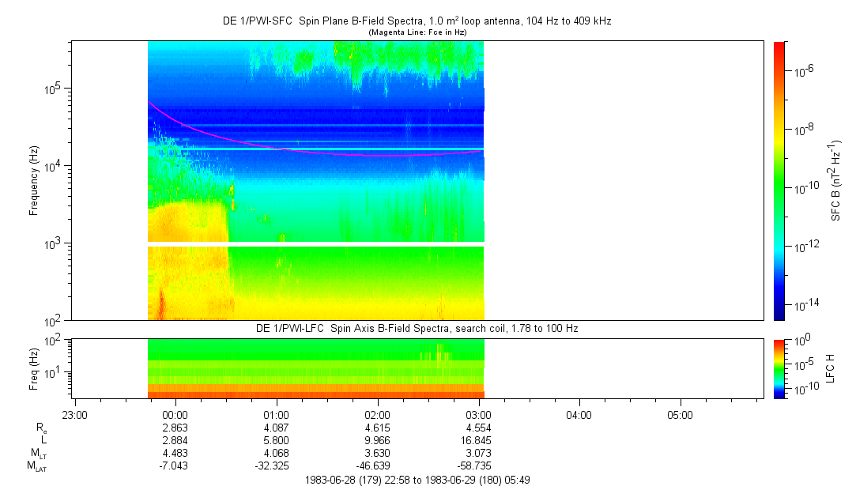Click the Freq (Hz) label of lower panel
The image size is (856, 490).
tap(34, 368)
